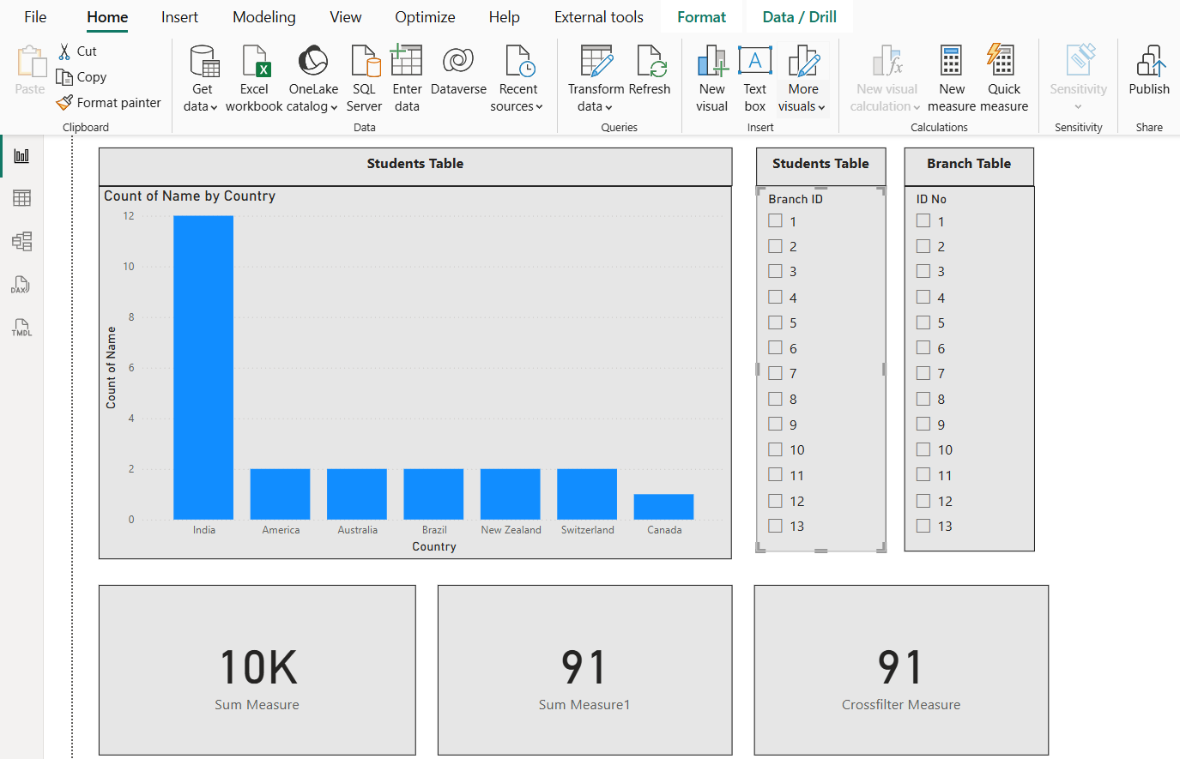This screenshot has width=1180, height=759.
Task: Open the Modeling ribbon tab
Action: [263, 17]
